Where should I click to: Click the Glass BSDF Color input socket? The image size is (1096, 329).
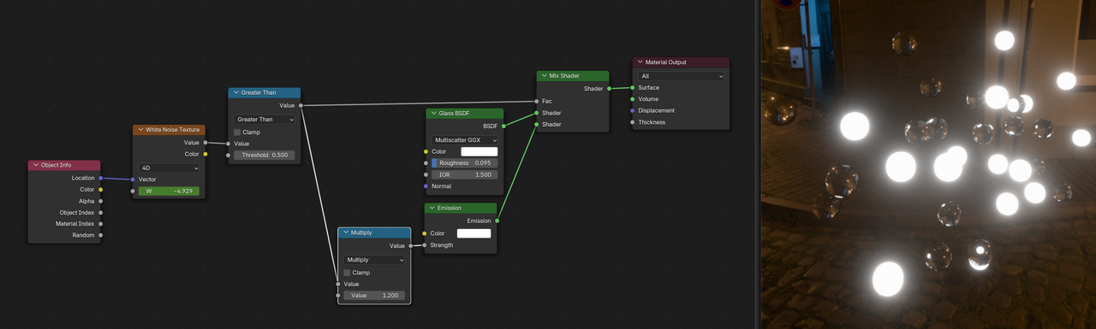coord(426,151)
